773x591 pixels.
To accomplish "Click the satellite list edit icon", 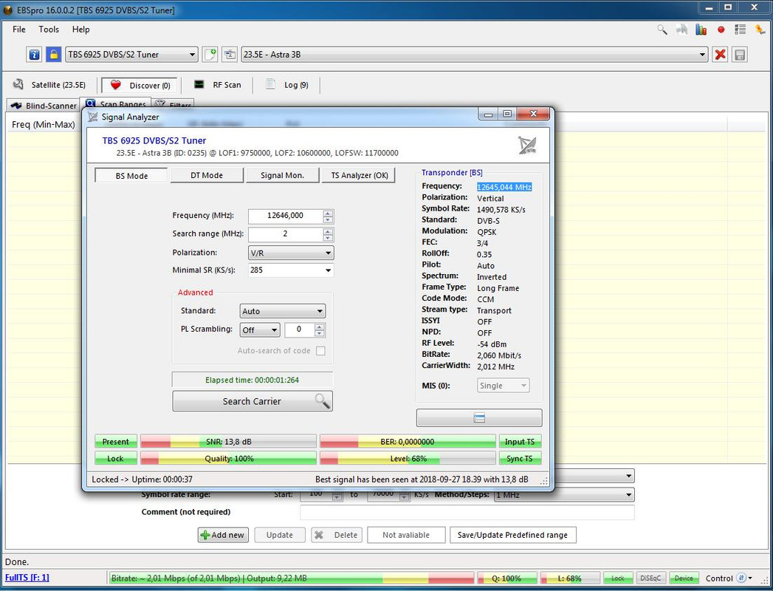I will pos(230,54).
